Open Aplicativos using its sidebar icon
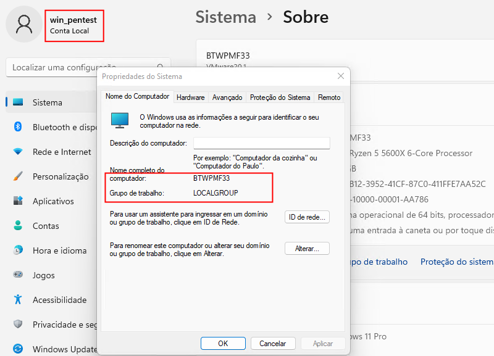This screenshot has height=356, width=494. 19,201
